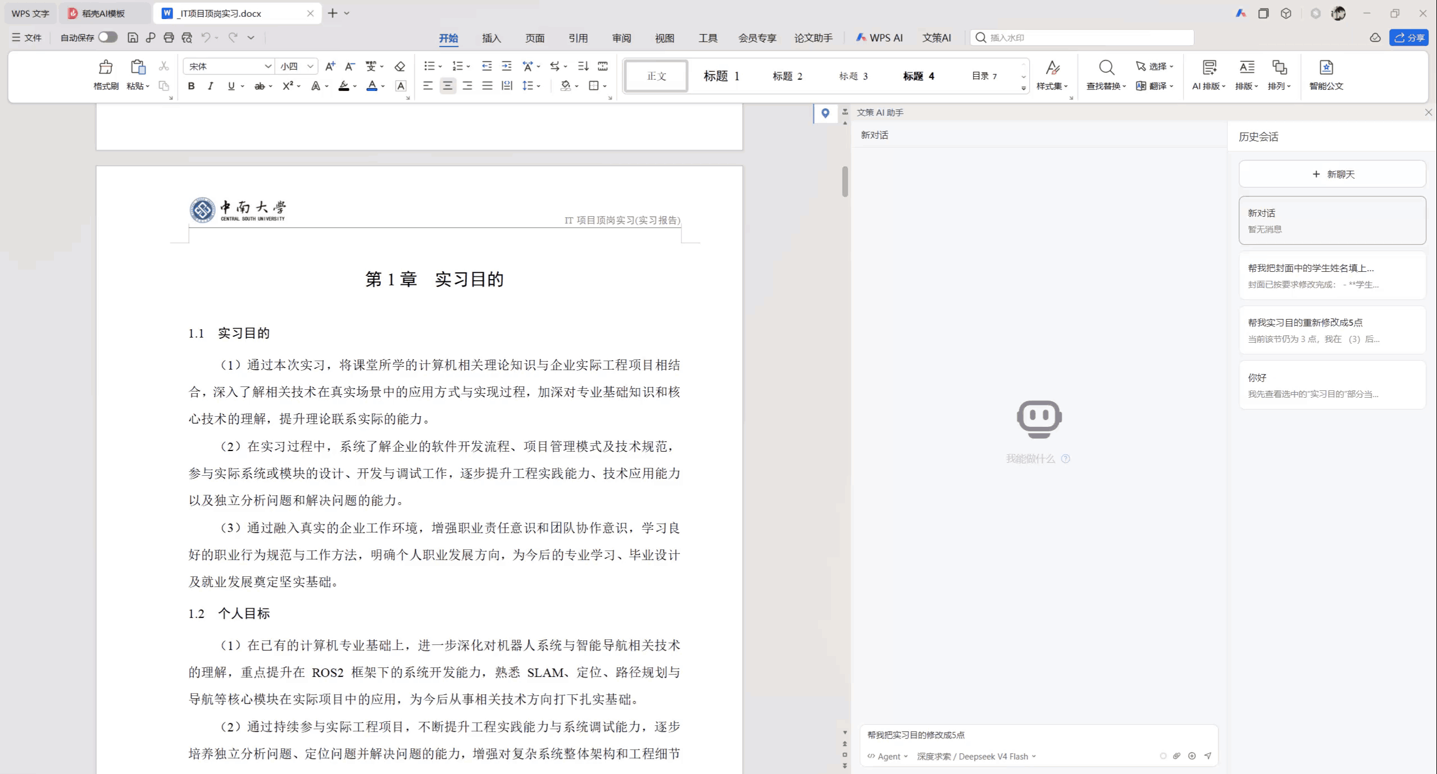The width and height of the screenshot is (1437, 774).
Task: Open the 宋体 font name dropdown
Action: [x=229, y=66]
